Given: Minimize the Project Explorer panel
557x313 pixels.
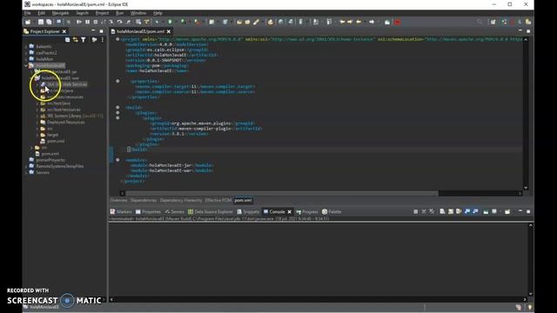Looking at the screenshot, I should 93,31.
